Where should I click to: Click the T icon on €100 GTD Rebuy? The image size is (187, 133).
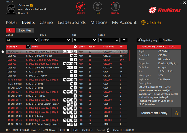(x=72, y=116)
